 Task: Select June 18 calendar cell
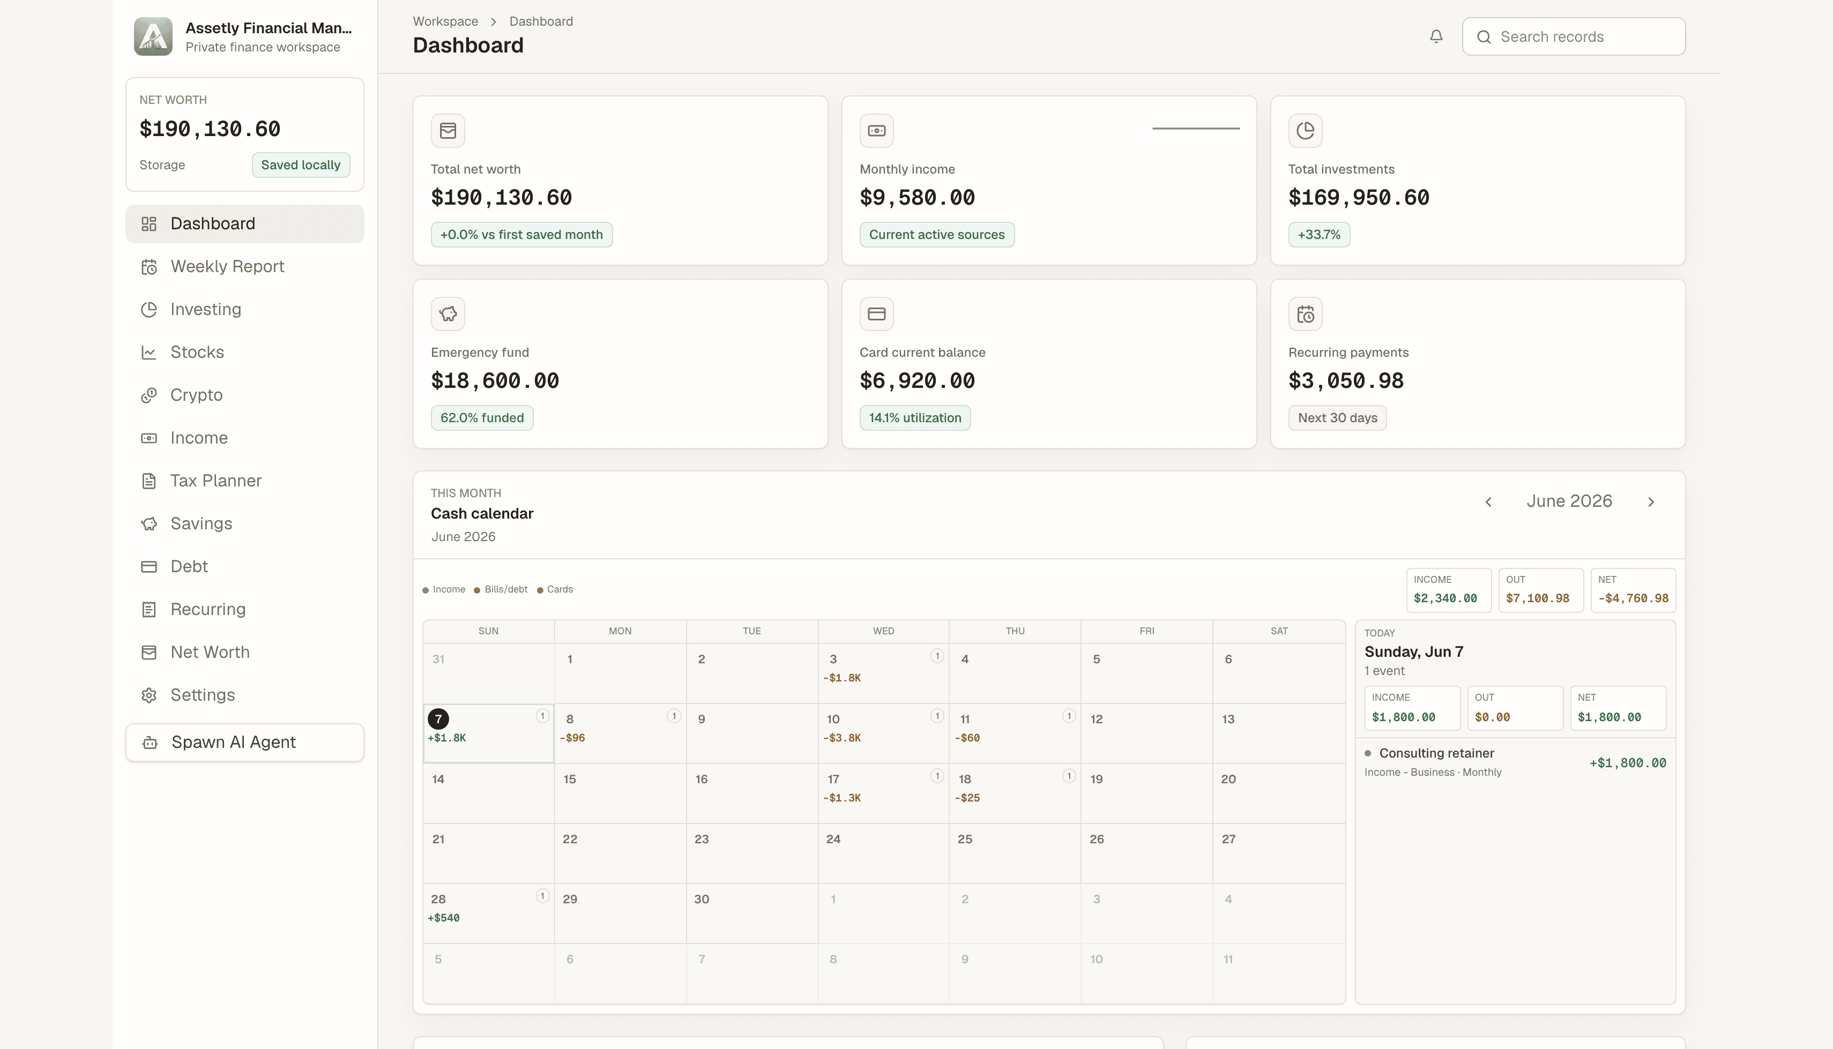pos(1015,793)
